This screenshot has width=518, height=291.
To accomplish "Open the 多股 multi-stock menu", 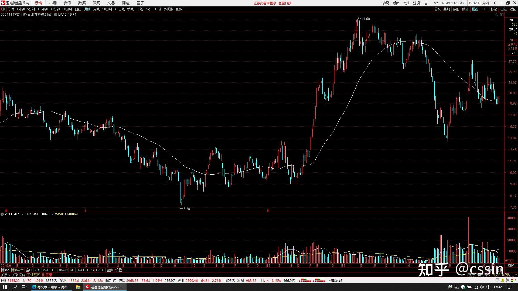I will 456,9.
